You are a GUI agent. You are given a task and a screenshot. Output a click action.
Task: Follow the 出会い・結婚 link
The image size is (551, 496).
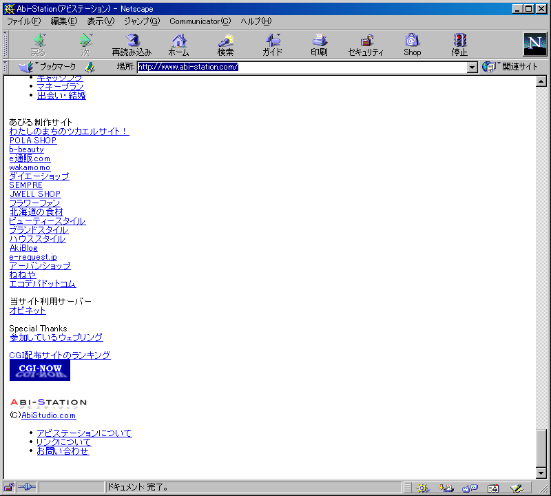(x=61, y=96)
